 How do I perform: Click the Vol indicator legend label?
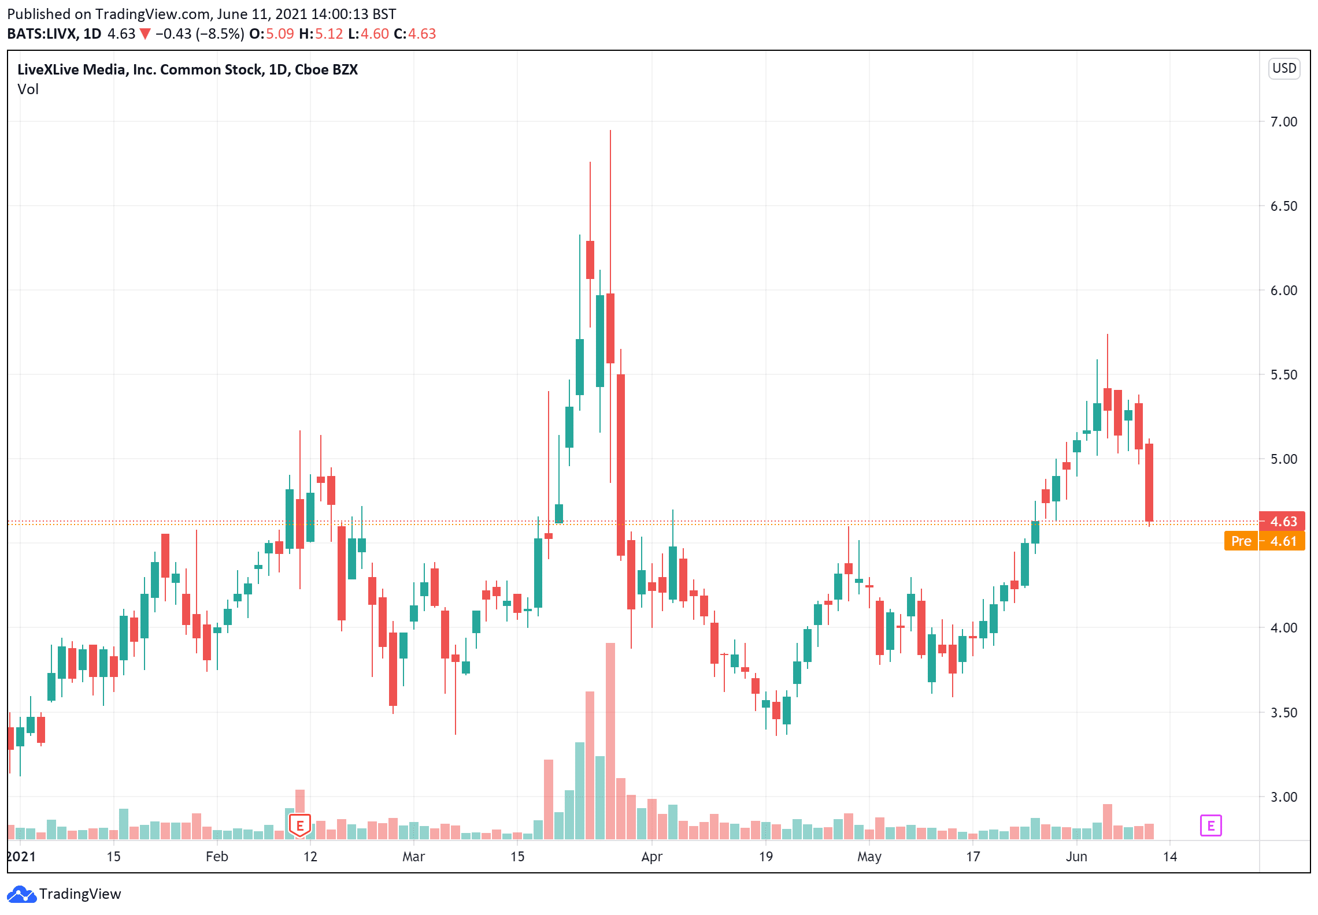click(x=28, y=90)
